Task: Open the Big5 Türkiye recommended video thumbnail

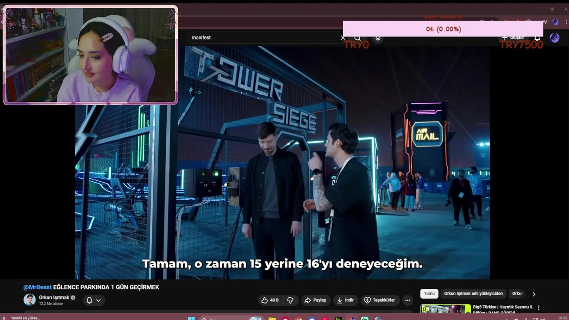Action: point(445,308)
